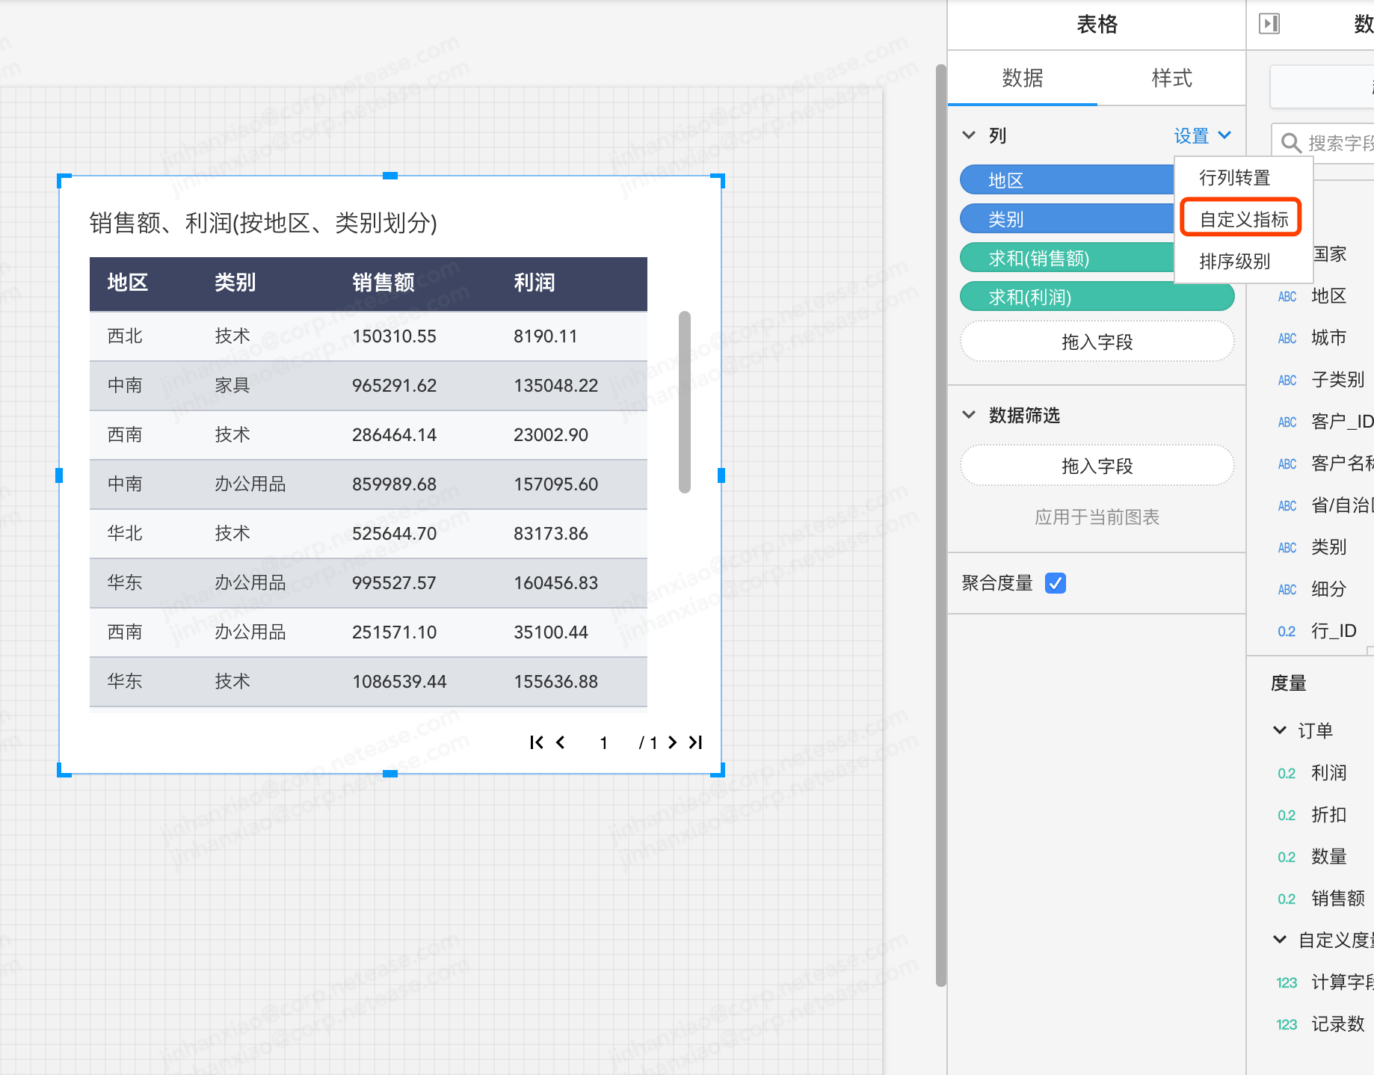Click the collapse panel icon
Viewport: 1374px width, 1075px height.
[x=1269, y=24]
